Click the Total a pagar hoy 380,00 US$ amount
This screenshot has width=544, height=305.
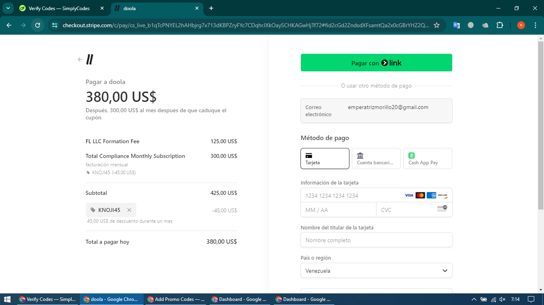(222, 242)
